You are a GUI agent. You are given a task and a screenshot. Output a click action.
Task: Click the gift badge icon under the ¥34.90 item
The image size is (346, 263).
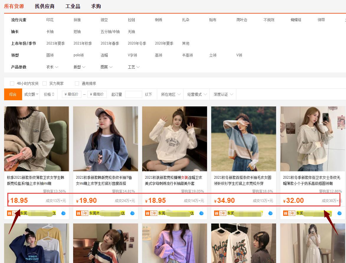tap(217, 213)
